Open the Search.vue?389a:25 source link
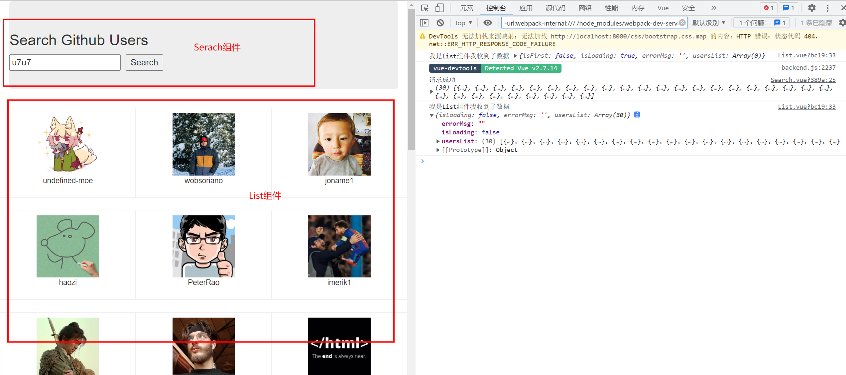 803,80
